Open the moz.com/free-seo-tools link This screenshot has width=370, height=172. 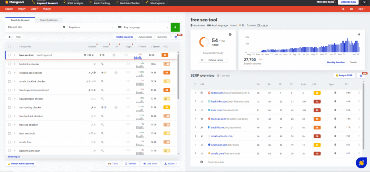(x=224, y=110)
